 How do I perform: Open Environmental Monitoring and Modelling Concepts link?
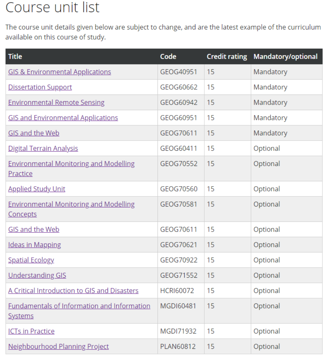pyautogui.click(x=71, y=204)
